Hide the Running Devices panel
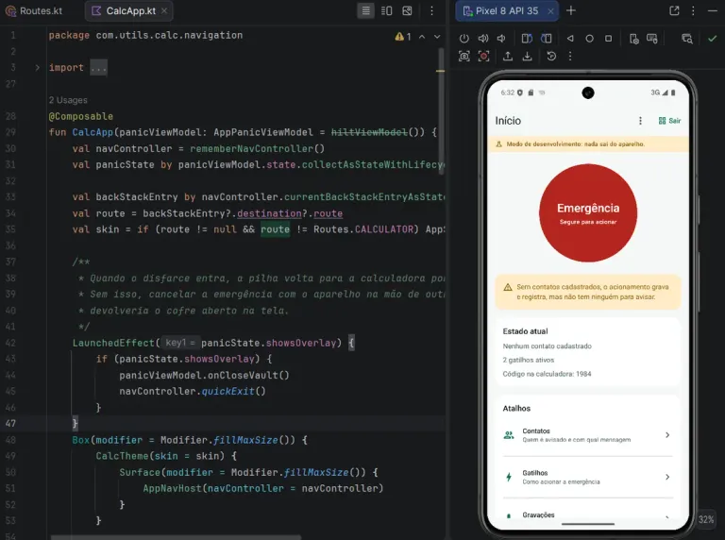 pyautogui.click(x=713, y=10)
